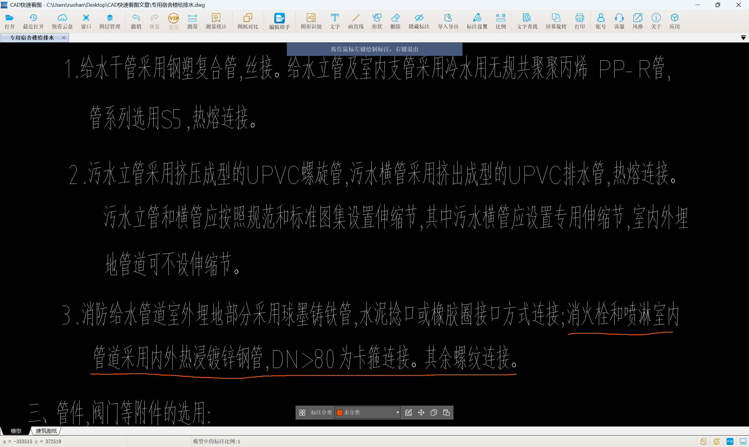
Task: Click the orange 未分类 color swatch
Action: [340, 413]
